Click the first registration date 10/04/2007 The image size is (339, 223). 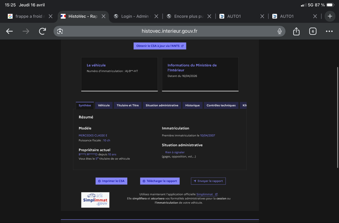tap(208, 136)
